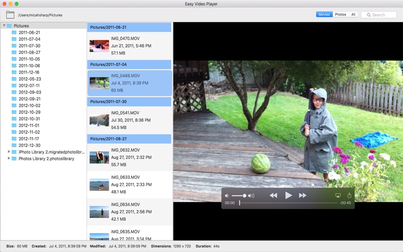Click the video timeline scrubber
The height and width of the screenshot is (252, 403).
click(x=240, y=203)
